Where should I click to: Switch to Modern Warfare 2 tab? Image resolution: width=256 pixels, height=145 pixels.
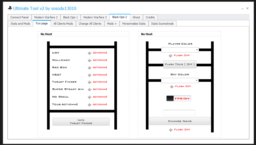(x=46, y=17)
